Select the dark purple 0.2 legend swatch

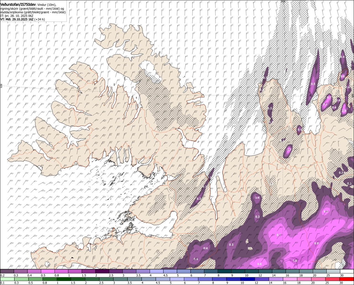point(7,271)
